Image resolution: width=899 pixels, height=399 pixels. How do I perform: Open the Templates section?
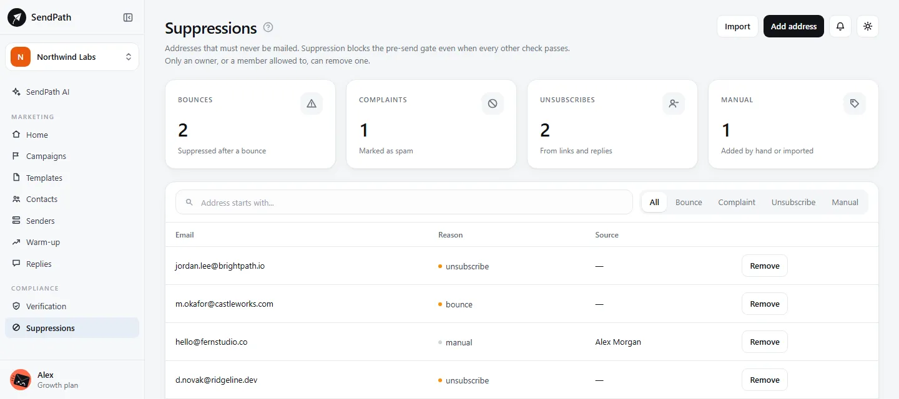[72, 178]
